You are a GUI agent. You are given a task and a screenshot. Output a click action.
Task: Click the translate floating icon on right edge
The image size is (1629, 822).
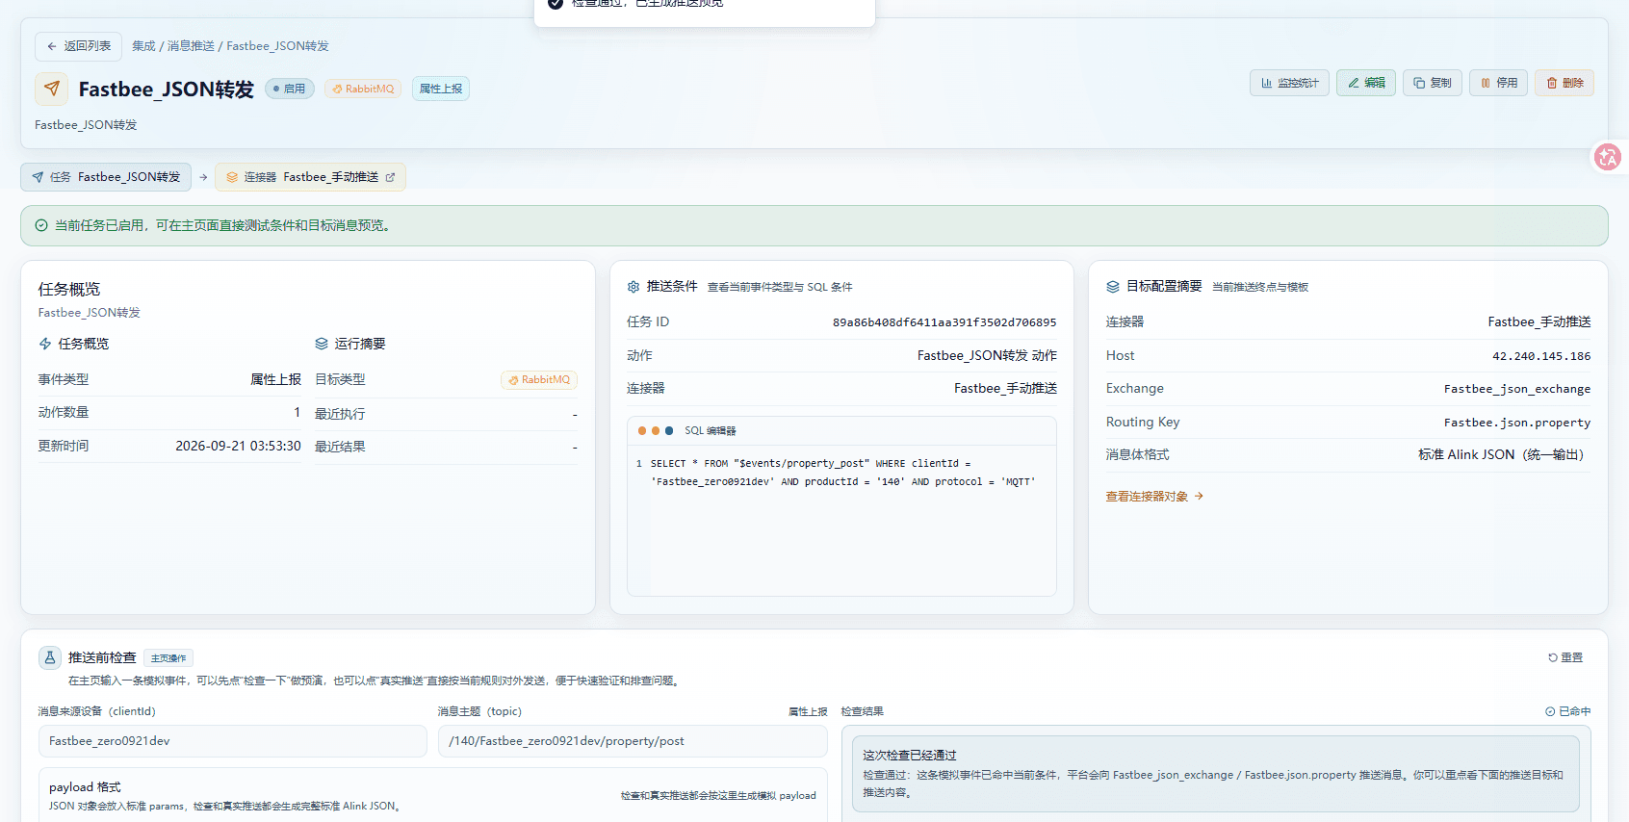[x=1608, y=157]
